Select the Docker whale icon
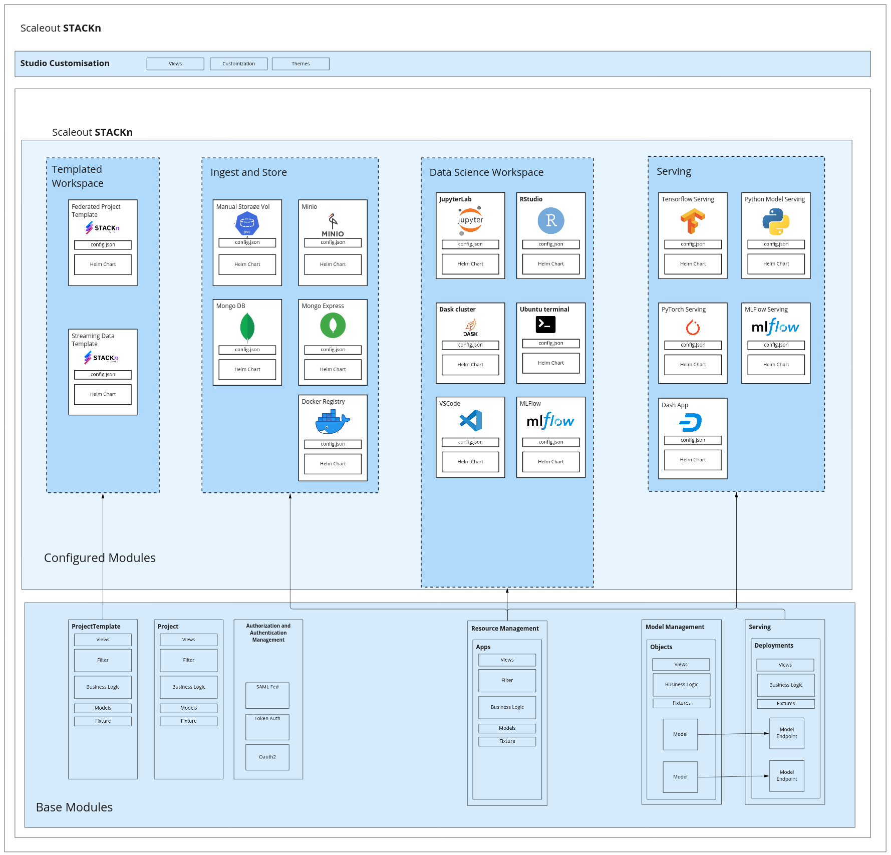Screen dimensions: 891x855 coord(333,422)
